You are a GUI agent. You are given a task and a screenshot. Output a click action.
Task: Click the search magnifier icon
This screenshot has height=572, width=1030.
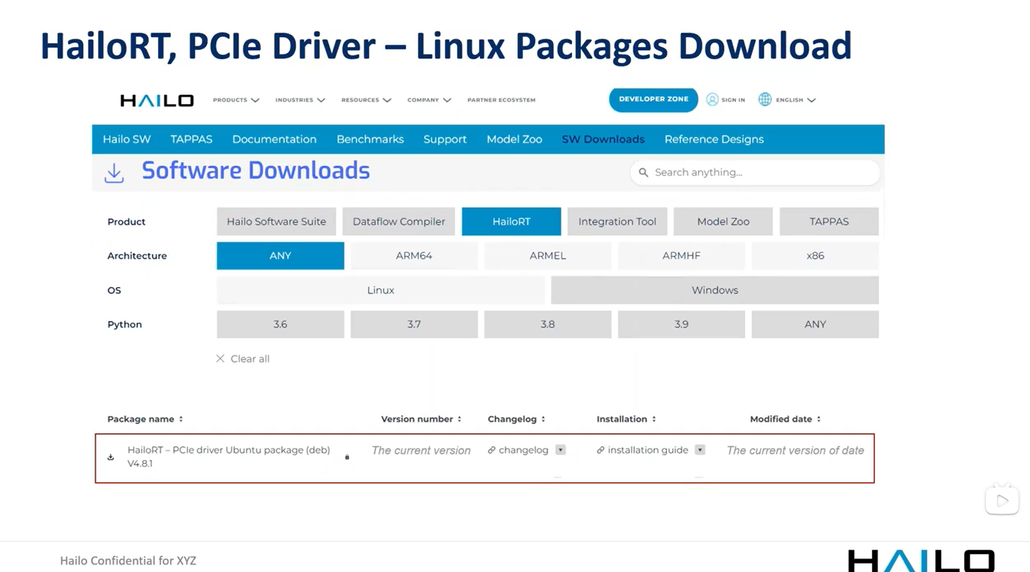[643, 173]
